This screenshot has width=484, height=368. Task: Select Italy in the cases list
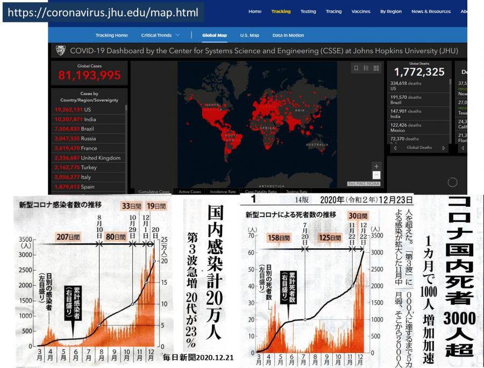click(x=89, y=177)
